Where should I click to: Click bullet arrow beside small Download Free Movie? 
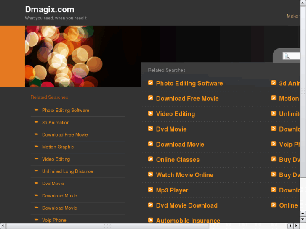coord(36,134)
